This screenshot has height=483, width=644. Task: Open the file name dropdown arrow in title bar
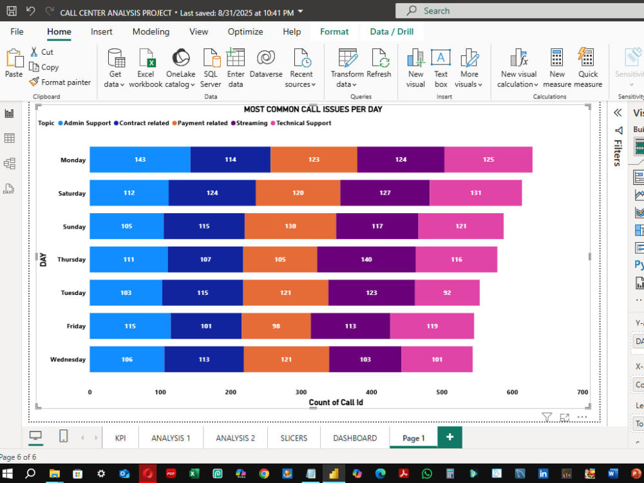[300, 12]
